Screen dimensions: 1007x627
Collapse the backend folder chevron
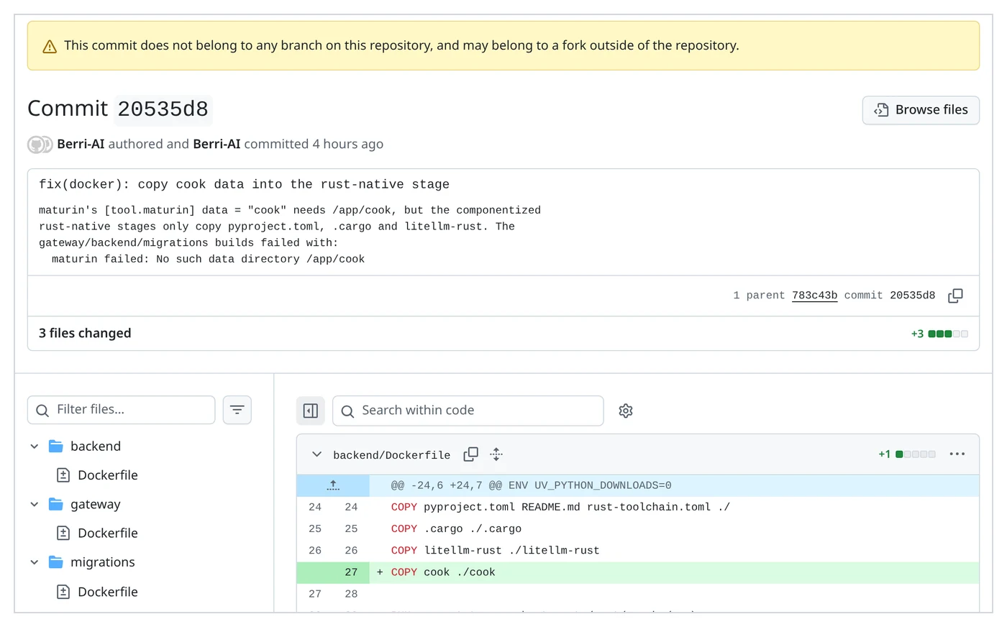[34, 447]
